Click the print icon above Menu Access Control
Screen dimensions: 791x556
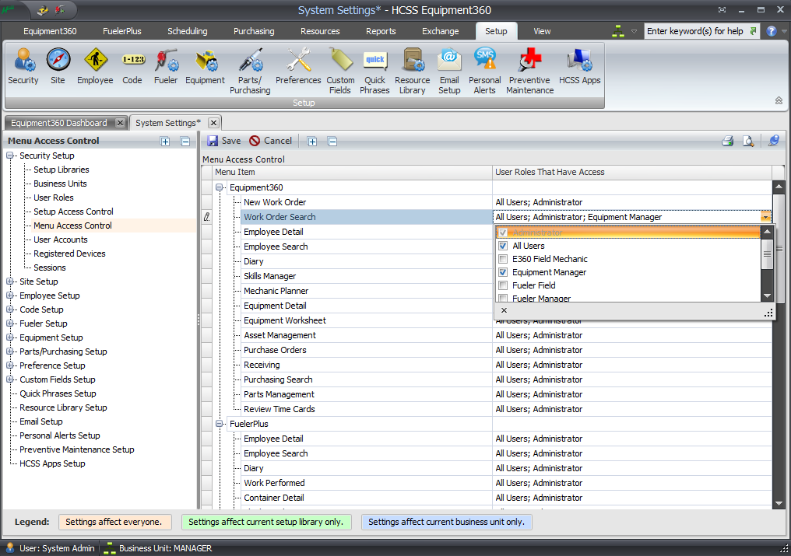click(727, 141)
